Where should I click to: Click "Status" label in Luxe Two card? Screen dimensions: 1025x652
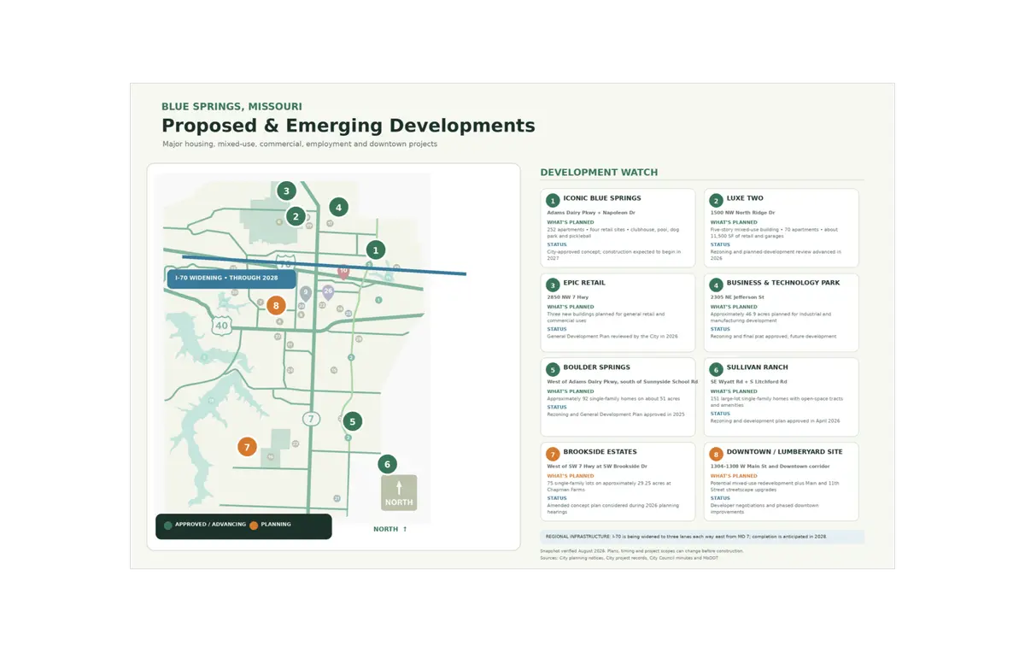click(x=720, y=244)
